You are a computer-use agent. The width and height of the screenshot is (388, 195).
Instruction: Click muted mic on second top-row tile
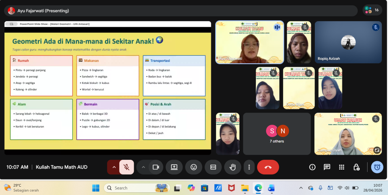pos(305,27)
